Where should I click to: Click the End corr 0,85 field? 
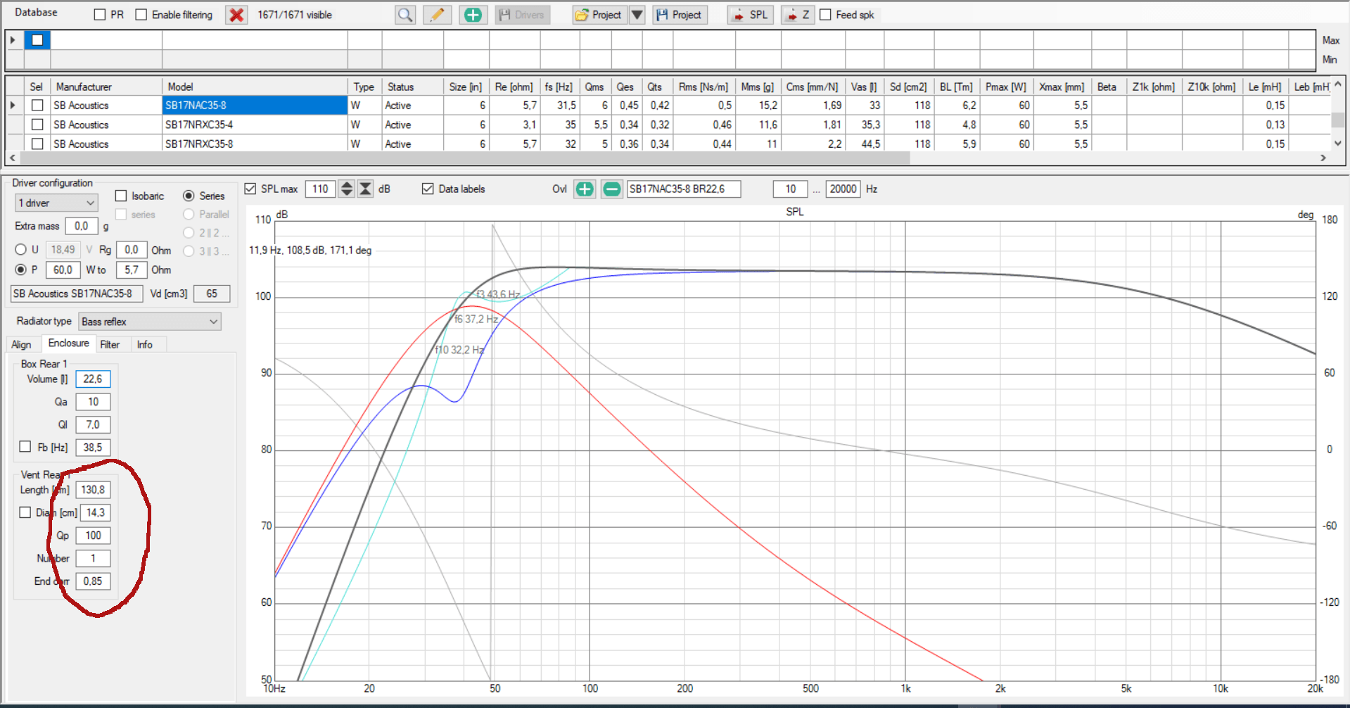pos(93,581)
